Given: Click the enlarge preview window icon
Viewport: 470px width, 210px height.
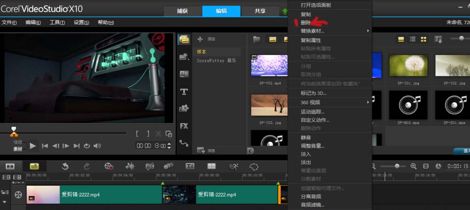Looking at the screenshot, I should (x=169, y=134).
